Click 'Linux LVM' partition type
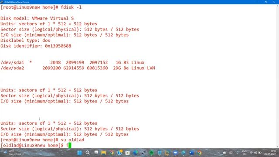279x157 pixels. click(x=143, y=68)
